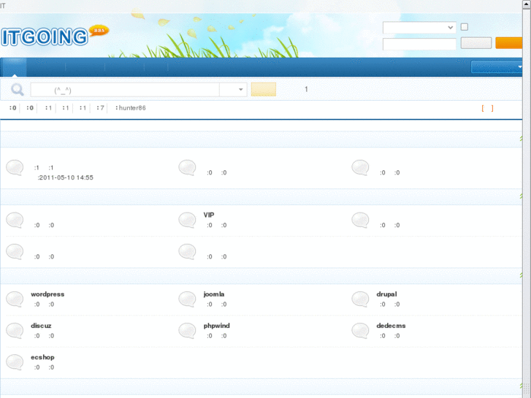Viewport: 531px width, 398px height.
Task: Select the highlighted first navigation bar tab
Action: point(14,67)
